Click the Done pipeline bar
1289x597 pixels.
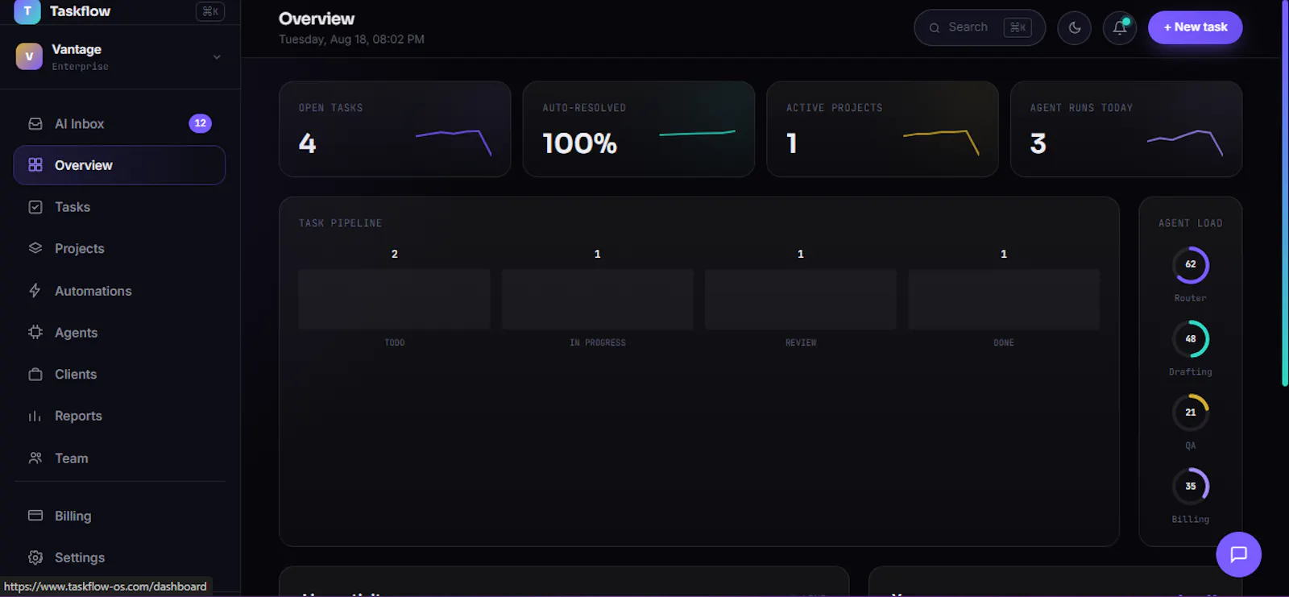click(x=1004, y=299)
